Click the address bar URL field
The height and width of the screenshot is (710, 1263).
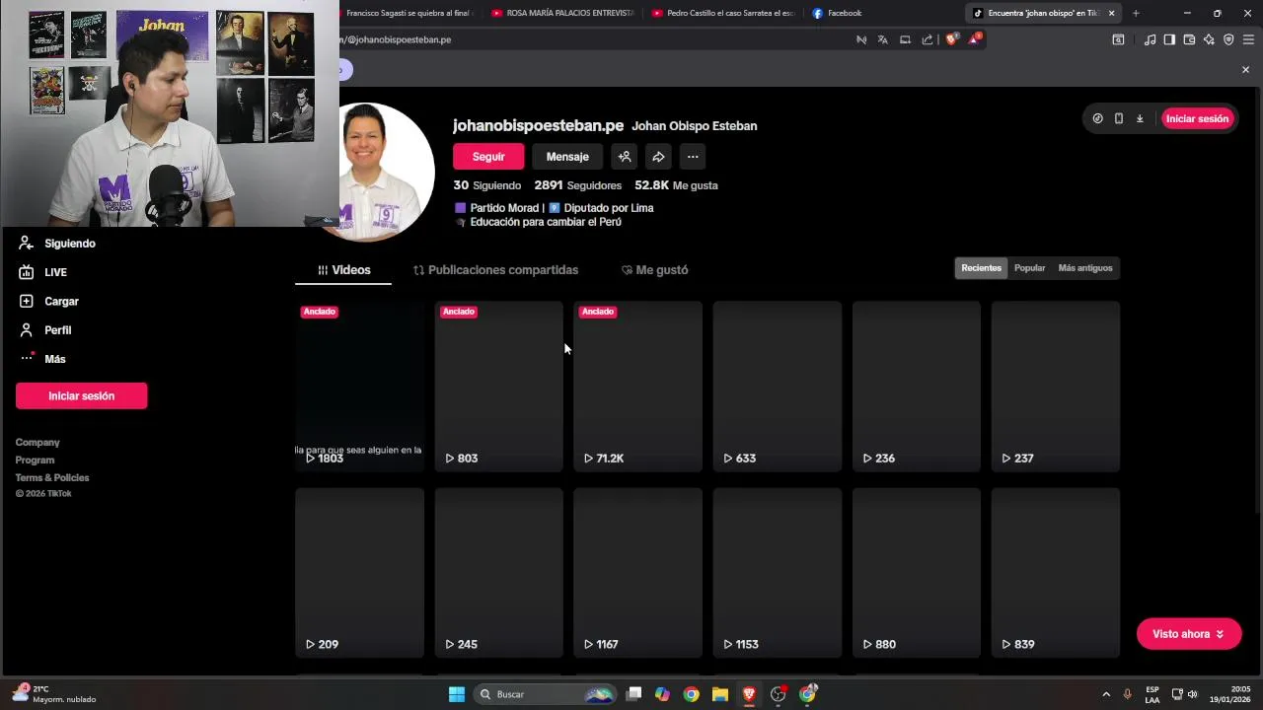(592, 39)
